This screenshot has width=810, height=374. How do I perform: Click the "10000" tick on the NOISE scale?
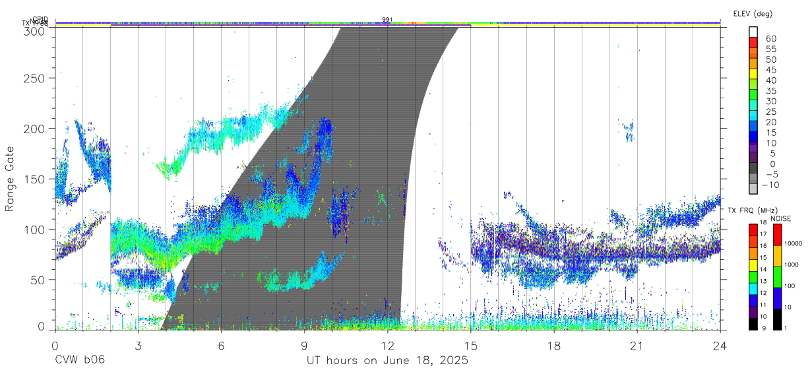coord(794,243)
